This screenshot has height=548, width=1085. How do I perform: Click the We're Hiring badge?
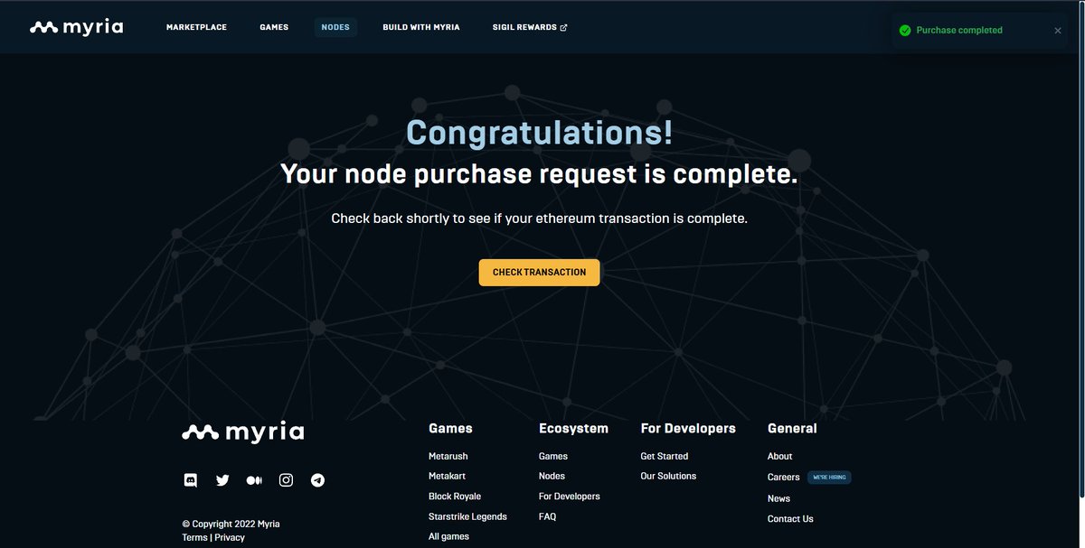coord(829,477)
